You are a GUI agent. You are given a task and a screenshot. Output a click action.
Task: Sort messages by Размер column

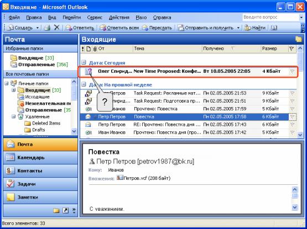(274, 49)
